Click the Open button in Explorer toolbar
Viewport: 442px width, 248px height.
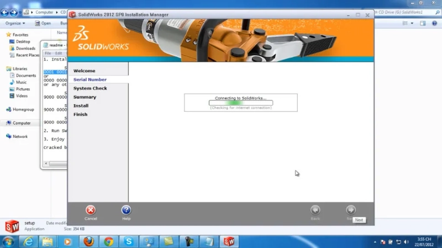(x=43, y=24)
